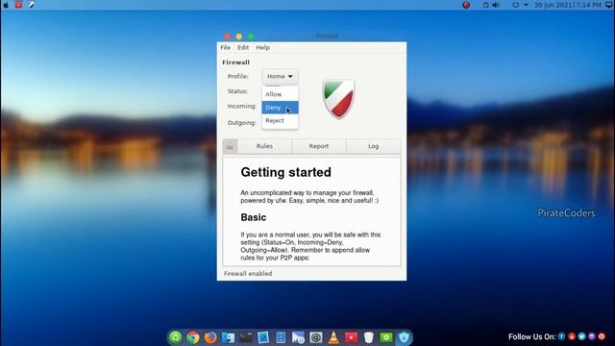Viewport: 615px width, 346px height.
Task: Click the Basic section heading
Action: (x=254, y=217)
